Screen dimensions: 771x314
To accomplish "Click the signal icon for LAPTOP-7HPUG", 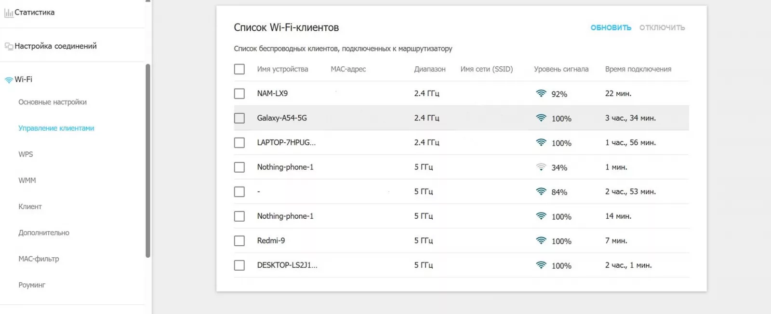I will tap(541, 142).
